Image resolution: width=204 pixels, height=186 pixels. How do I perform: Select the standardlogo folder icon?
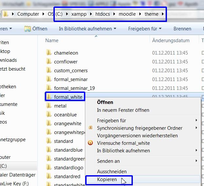[x=49, y=167]
